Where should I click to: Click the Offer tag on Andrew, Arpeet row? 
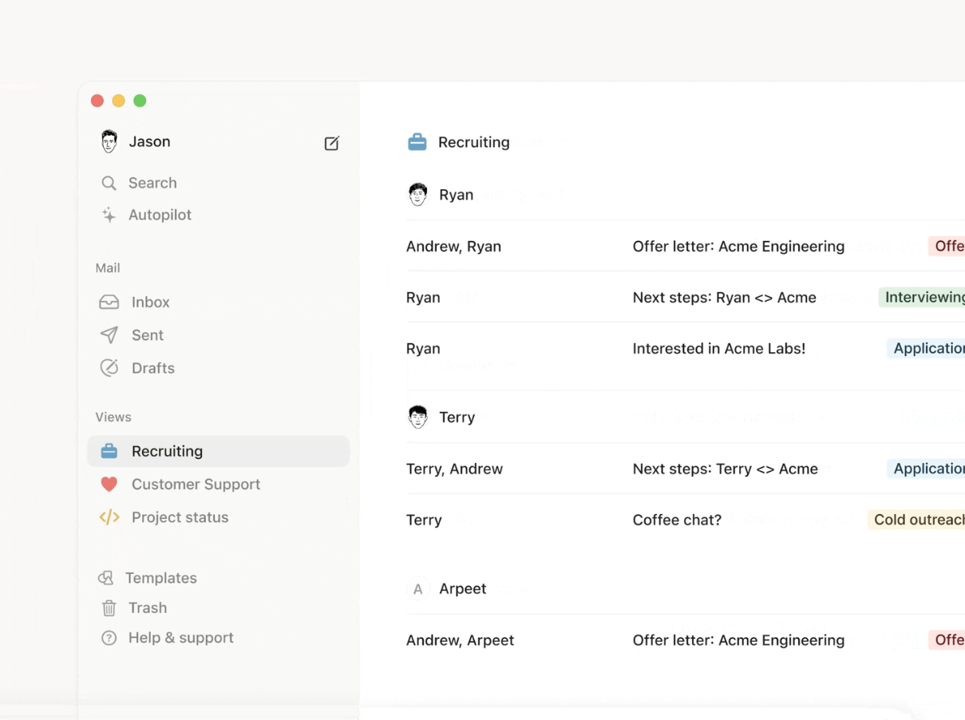coord(947,639)
